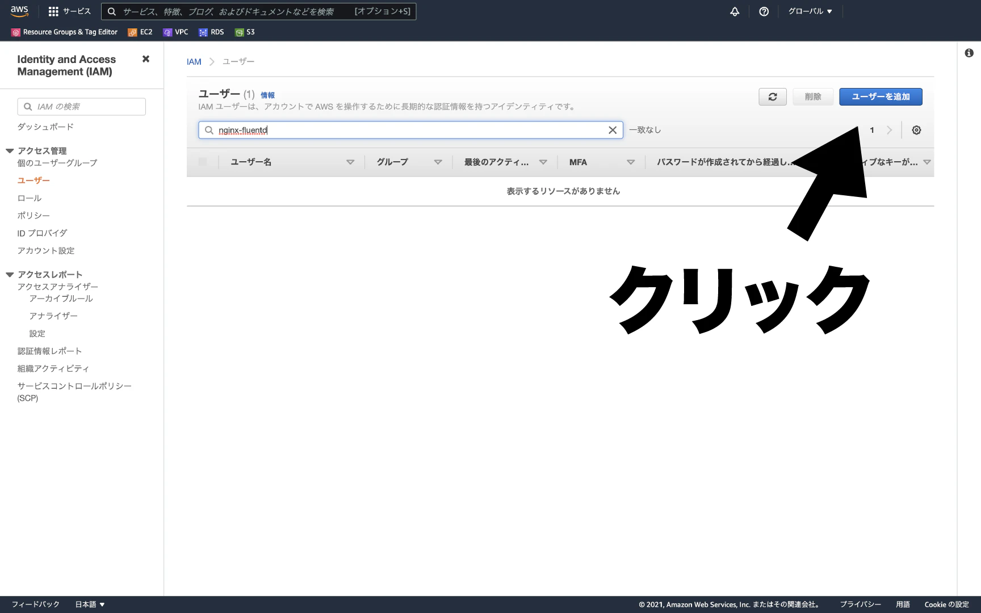981x613 pixels.
Task: Open 個のユーザーグループ in the sidebar
Action: [57, 163]
